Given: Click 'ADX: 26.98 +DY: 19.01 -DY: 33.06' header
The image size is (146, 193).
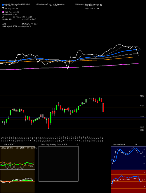Looking at the screenshot, I should [19, 148].
